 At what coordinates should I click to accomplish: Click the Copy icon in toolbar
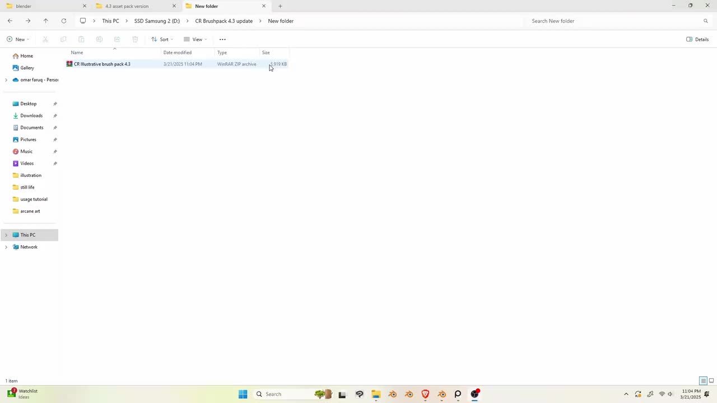[x=63, y=39]
